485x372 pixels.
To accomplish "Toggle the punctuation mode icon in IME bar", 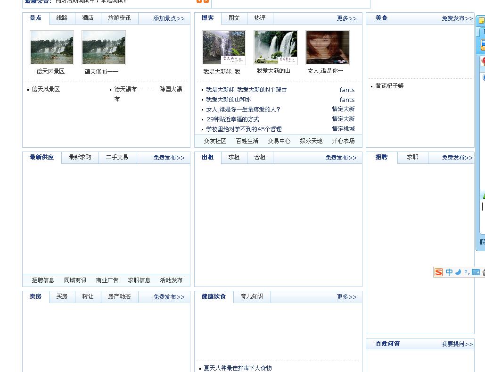I will click(467, 272).
